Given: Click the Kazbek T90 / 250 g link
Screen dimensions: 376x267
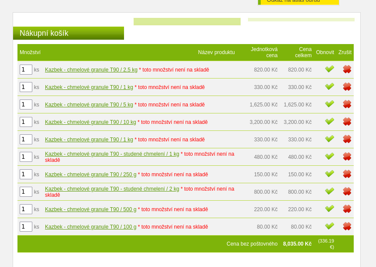Looking at the screenshot, I should click(x=90, y=175).
